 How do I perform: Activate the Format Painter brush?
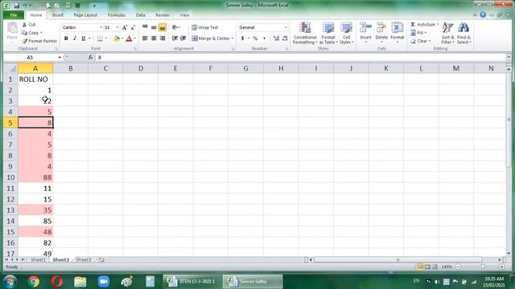[25, 41]
